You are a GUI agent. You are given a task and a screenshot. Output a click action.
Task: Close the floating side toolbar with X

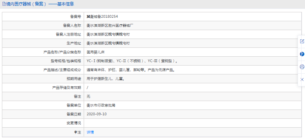[302, 79]
